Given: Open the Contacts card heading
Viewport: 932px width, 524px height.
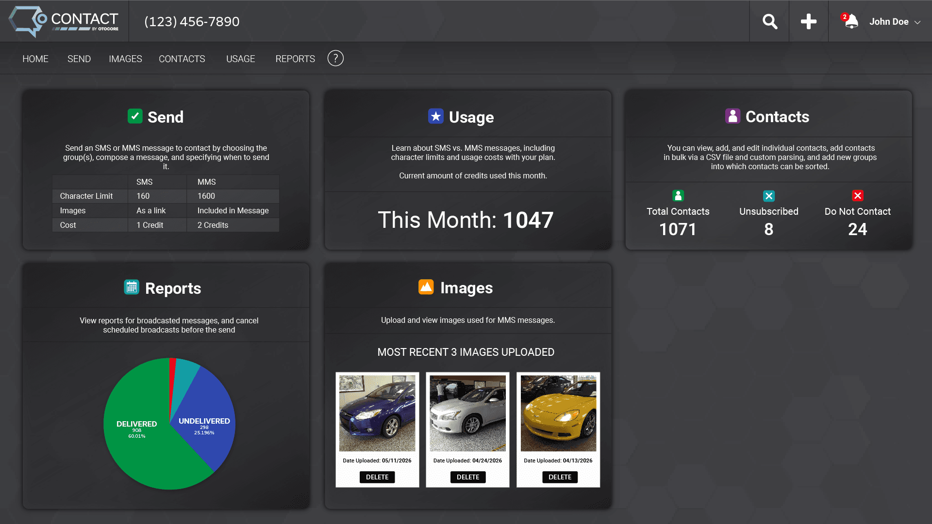Looking at the screenshot, I should click(x=777, y=116).
